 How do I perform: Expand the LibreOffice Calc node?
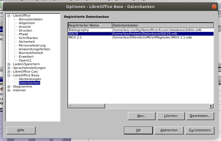[x=9, y=72]
